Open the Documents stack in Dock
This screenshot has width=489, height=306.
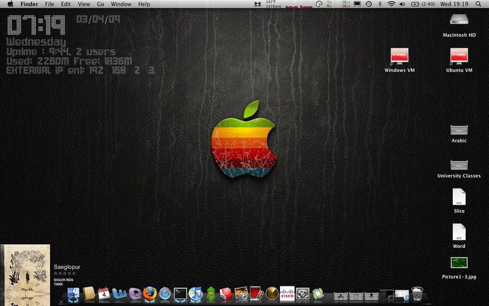tap(356, 296)
